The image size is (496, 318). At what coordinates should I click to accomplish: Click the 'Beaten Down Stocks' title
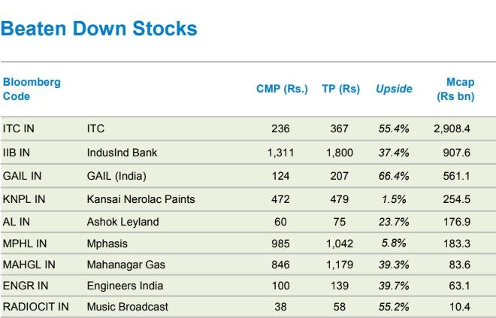[99, 29]
